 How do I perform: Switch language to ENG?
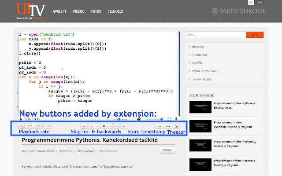tap(260, 2)
